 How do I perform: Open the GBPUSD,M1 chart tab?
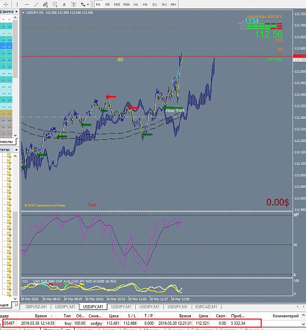(x=36, y=307)
